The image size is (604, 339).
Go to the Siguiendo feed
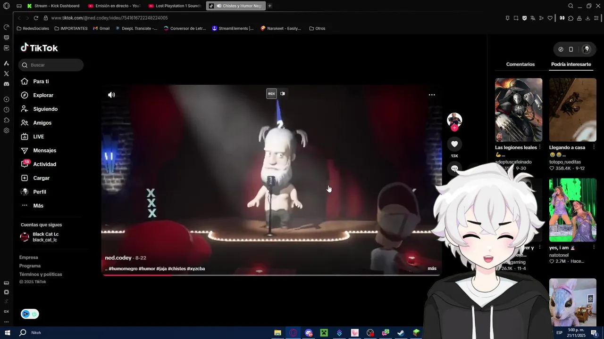(40, 109)
